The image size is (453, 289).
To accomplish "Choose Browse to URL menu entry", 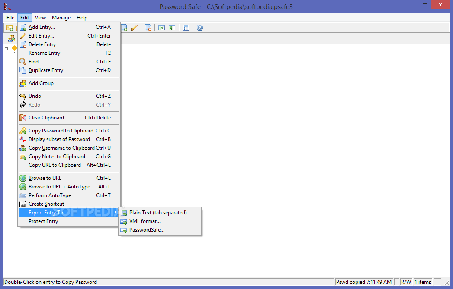I will (69, 178).
